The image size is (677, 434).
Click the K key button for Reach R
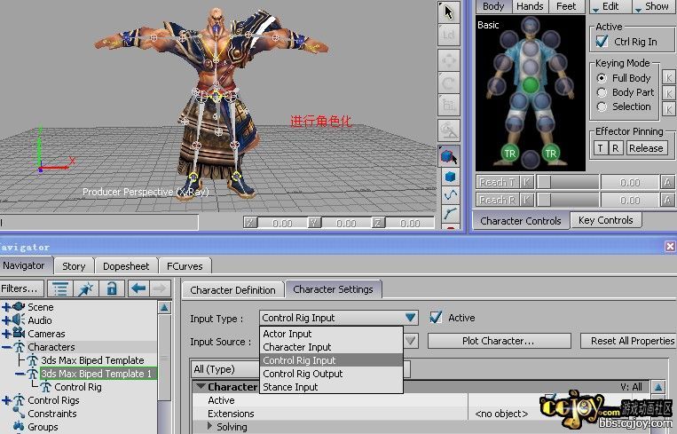[526, 200]
